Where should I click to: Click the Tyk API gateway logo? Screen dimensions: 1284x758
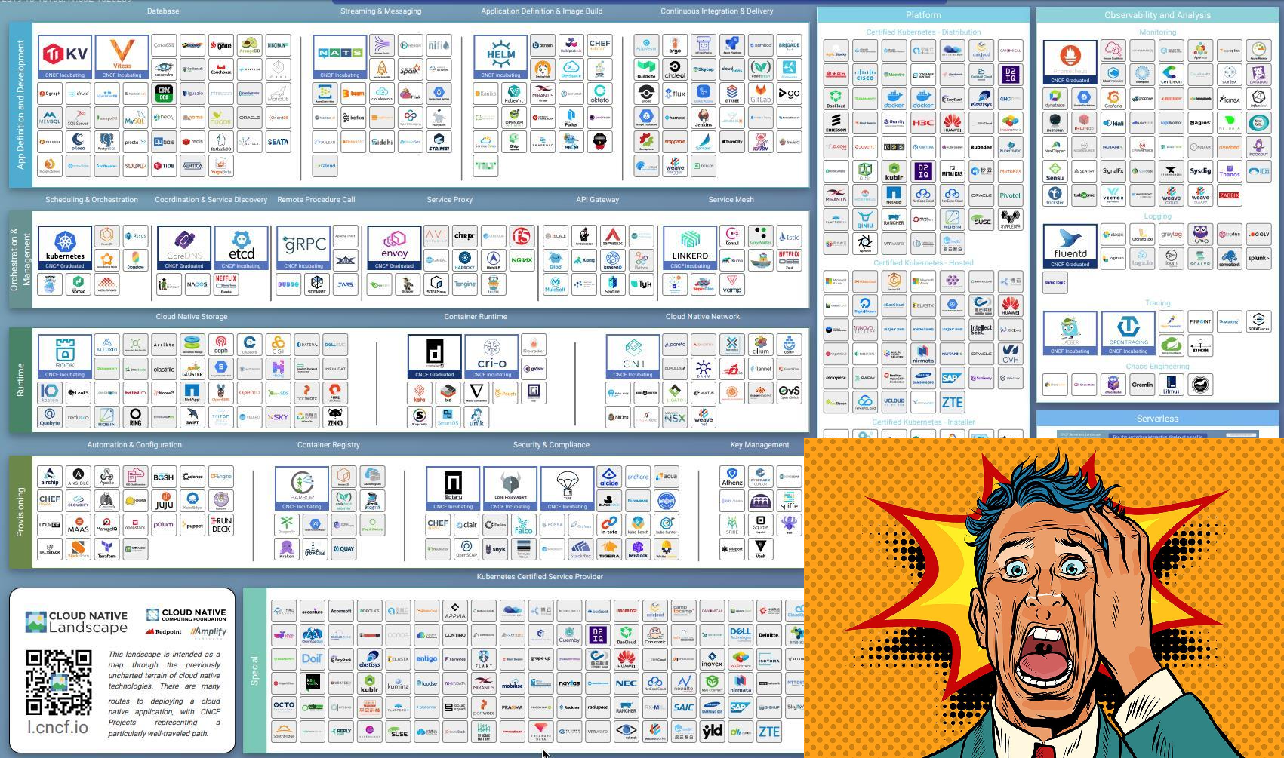[x=641, y=284]
